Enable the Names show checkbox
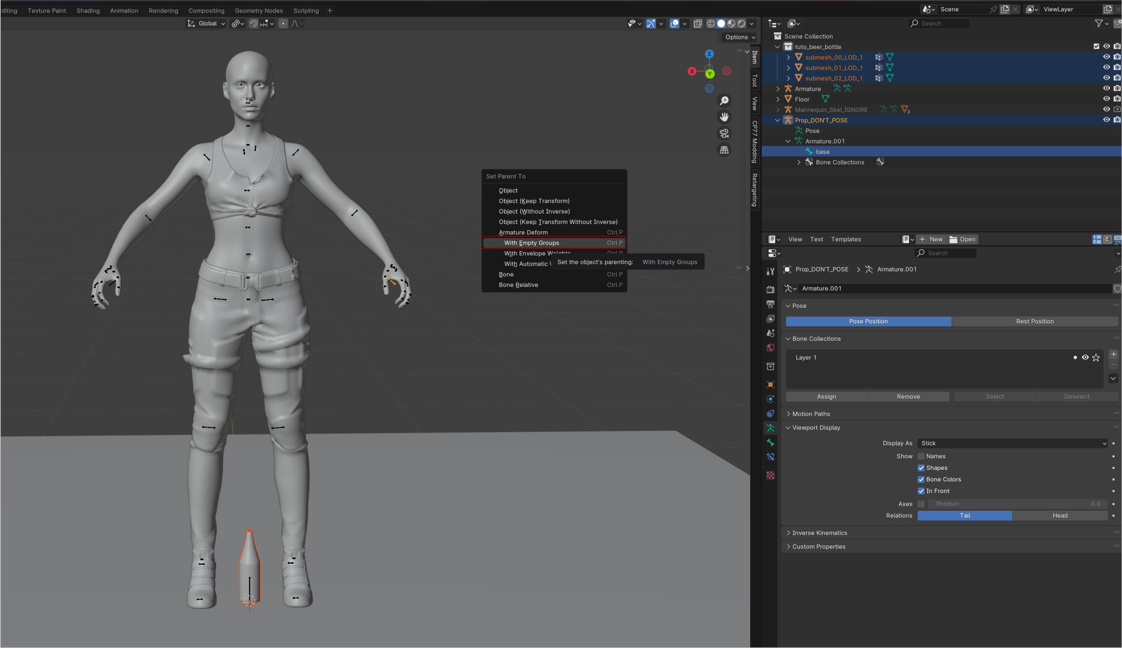 click(x=921, y=456)
